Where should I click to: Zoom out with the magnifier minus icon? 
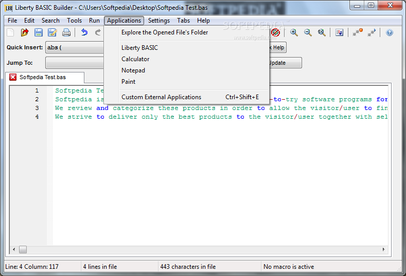[308, 32]
